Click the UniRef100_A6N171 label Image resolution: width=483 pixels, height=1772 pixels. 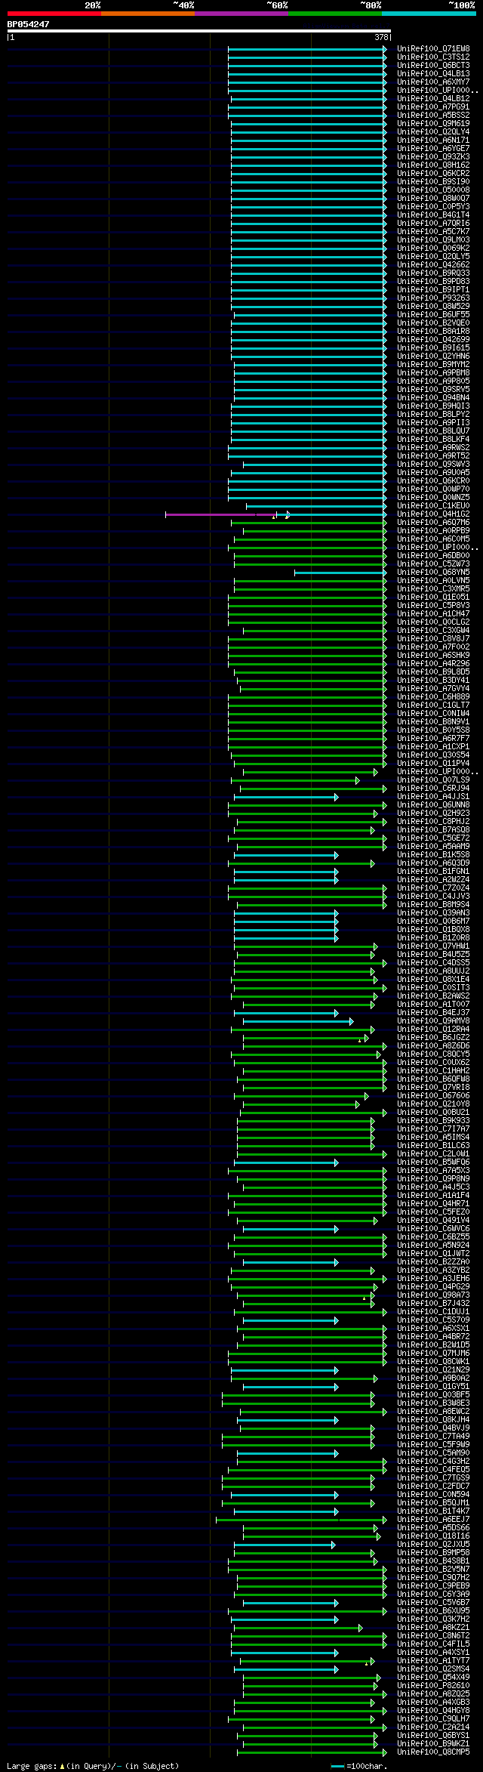[433, 140]
